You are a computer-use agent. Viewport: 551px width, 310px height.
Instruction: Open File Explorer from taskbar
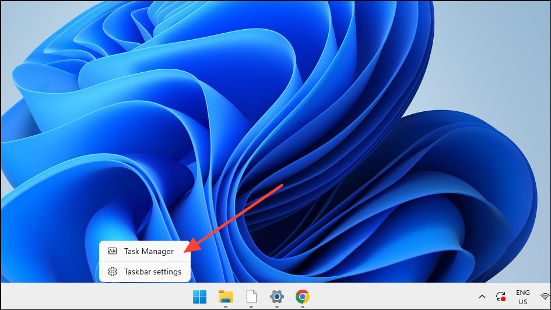(x=226, y=297)
